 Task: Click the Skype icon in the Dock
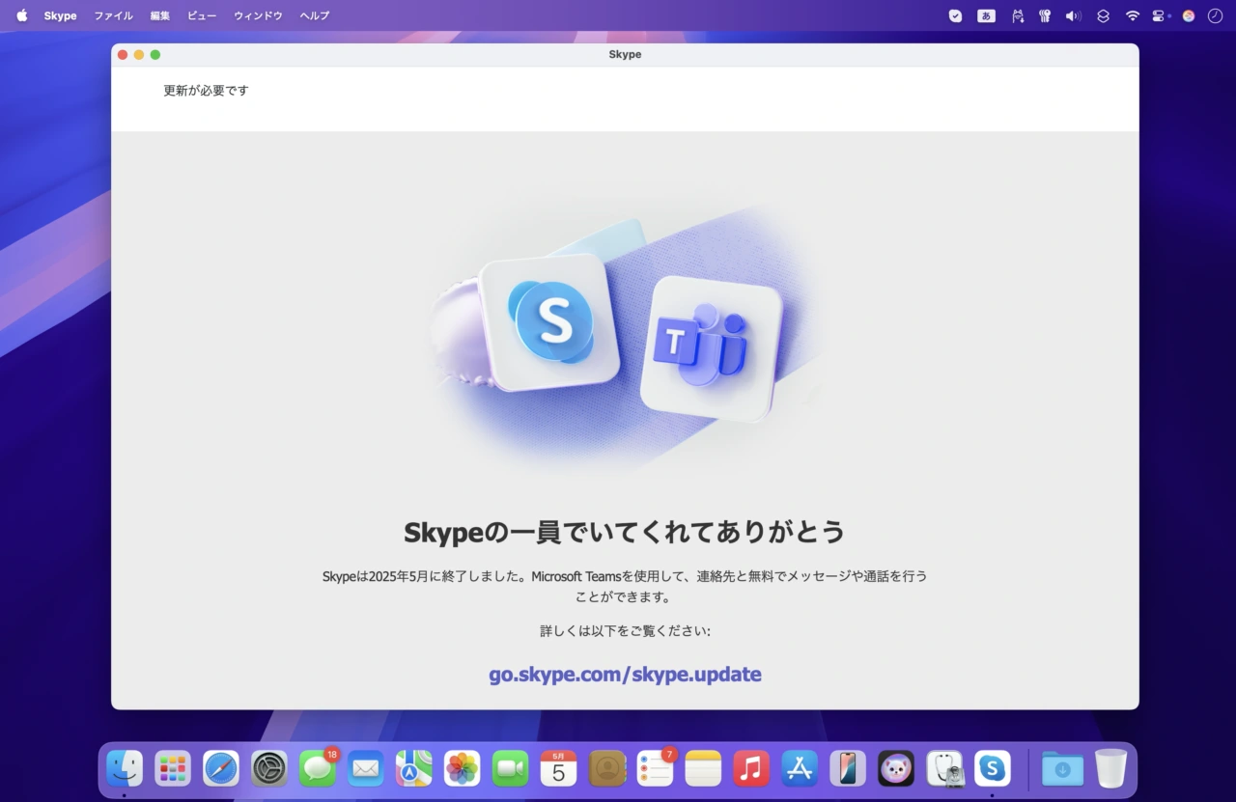pyautogui.click(x=992, y=768)
